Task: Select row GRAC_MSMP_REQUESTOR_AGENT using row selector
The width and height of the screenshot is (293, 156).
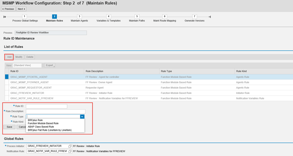Action: tap(7, 88)
